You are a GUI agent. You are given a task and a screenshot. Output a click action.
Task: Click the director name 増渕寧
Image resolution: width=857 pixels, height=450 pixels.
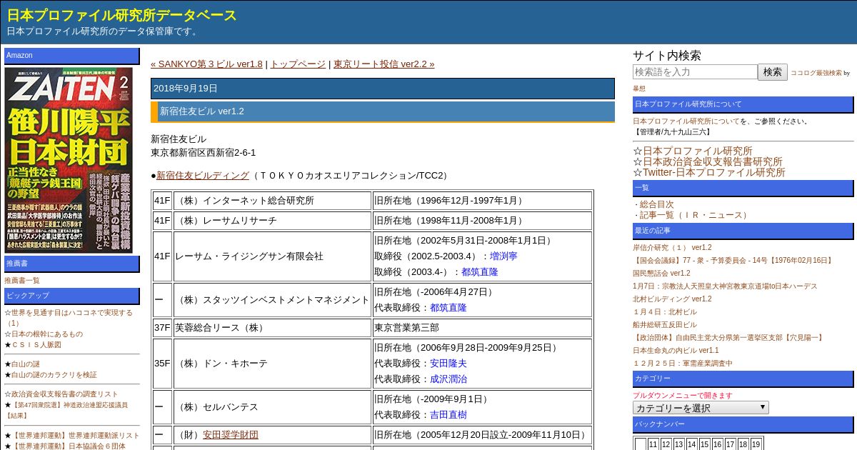click(503, 256)
